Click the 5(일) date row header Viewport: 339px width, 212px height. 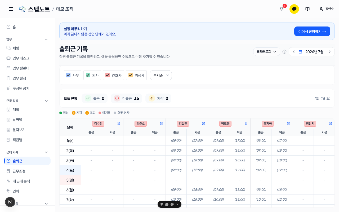pos(70,180)
